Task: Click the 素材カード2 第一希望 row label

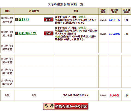Action: 7,61
